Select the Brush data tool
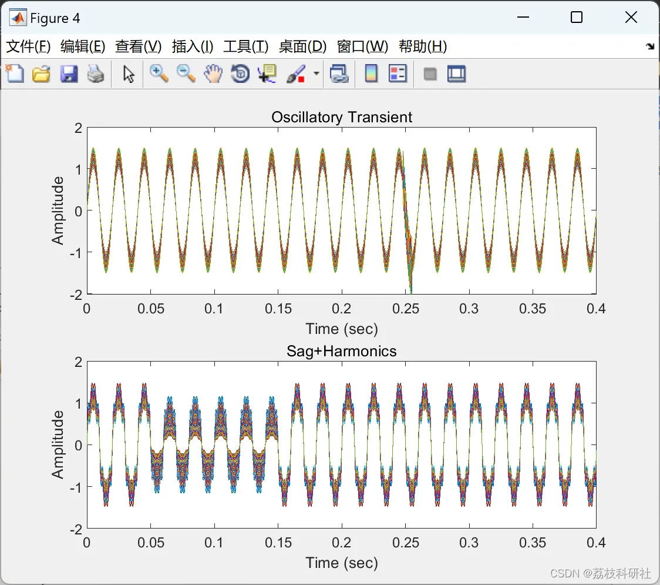This screenshot has height=585, width=660. click(296, 73)
